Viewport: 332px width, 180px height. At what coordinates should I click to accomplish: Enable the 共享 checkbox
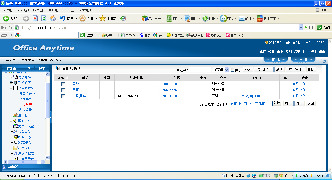(x=232, y=70)
